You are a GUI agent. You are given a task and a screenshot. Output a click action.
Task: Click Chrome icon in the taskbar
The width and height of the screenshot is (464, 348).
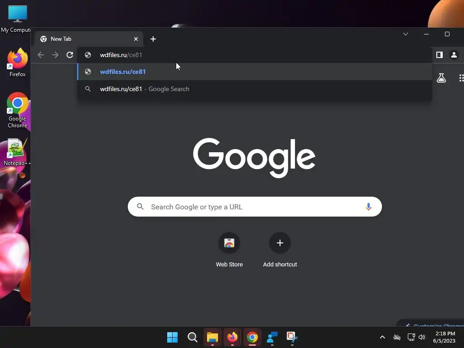(x=252, y=337)
